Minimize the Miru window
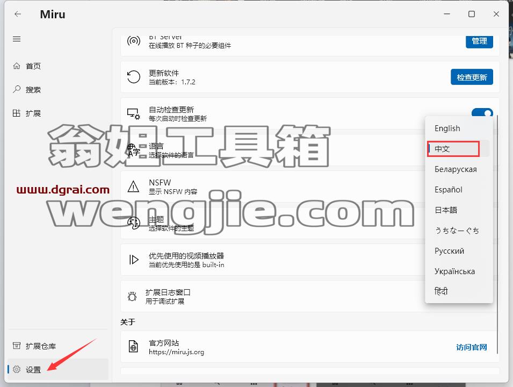513x387 pixels. (447, 14)
